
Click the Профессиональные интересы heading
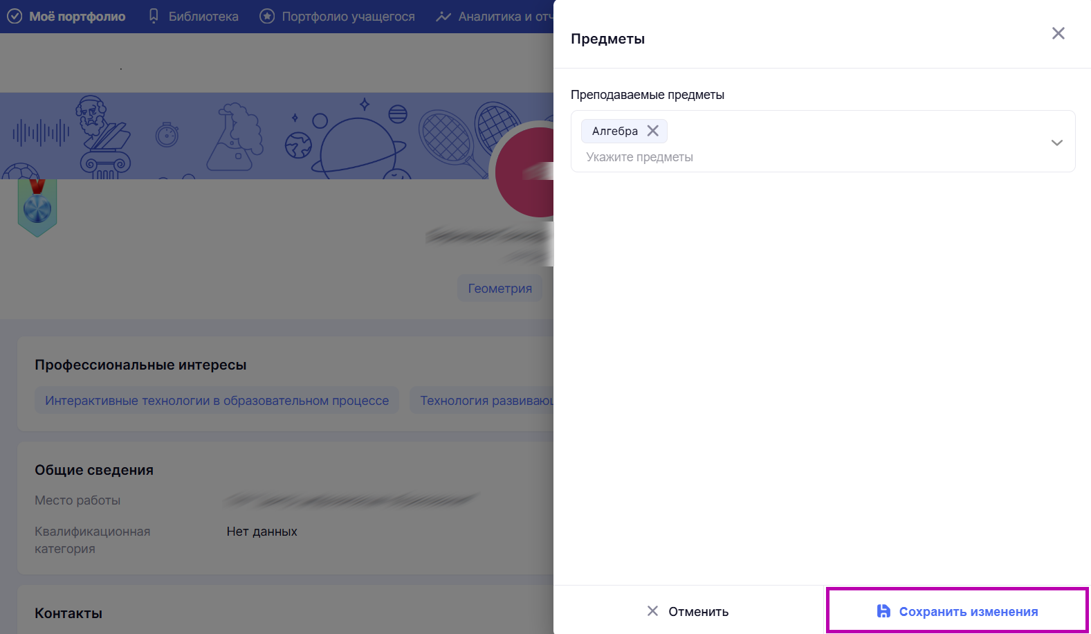tap(140, 365)
